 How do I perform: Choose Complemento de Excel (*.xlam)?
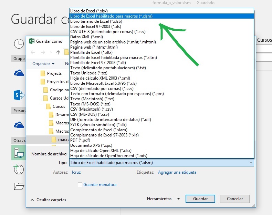pyautogui.click(x=161, y=130)
